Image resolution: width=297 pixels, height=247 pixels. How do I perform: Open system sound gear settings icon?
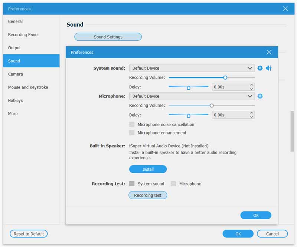tap(260, 68)
